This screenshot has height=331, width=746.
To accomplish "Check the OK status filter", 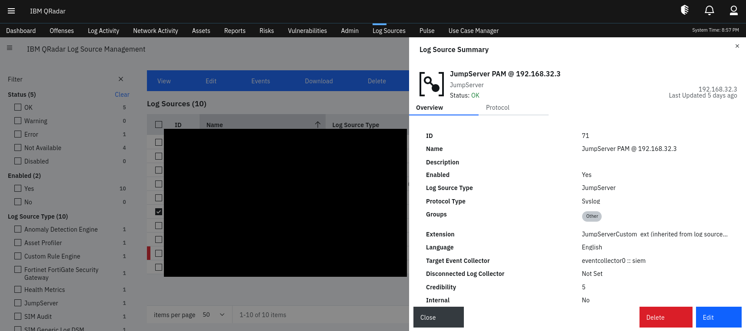I will point(18,107).
